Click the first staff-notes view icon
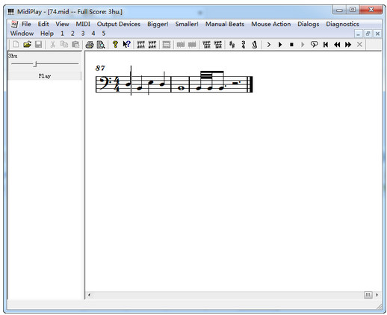The image size is (387, 315). pos(140,45)
